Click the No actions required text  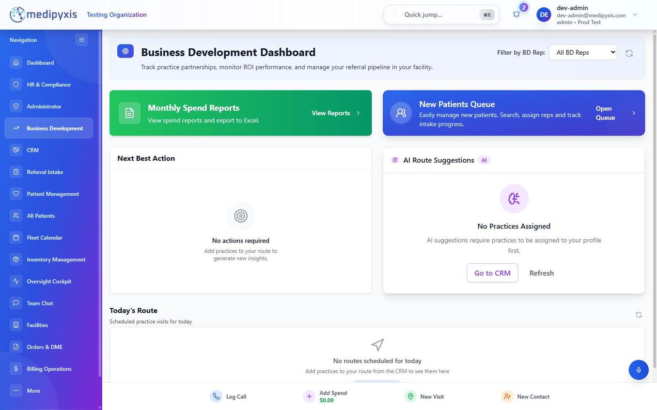click(x=241, y=241)
